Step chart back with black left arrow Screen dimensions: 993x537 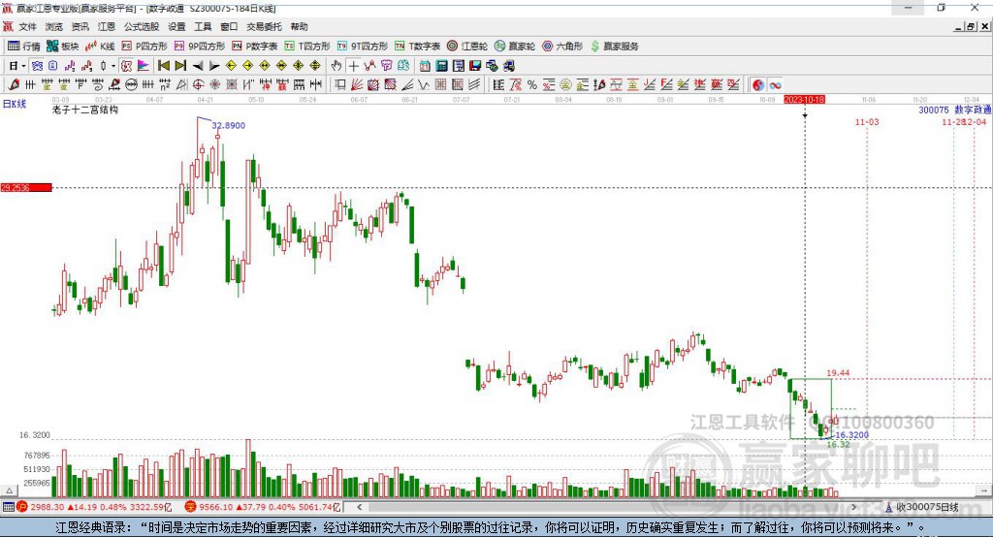(198, 66)
